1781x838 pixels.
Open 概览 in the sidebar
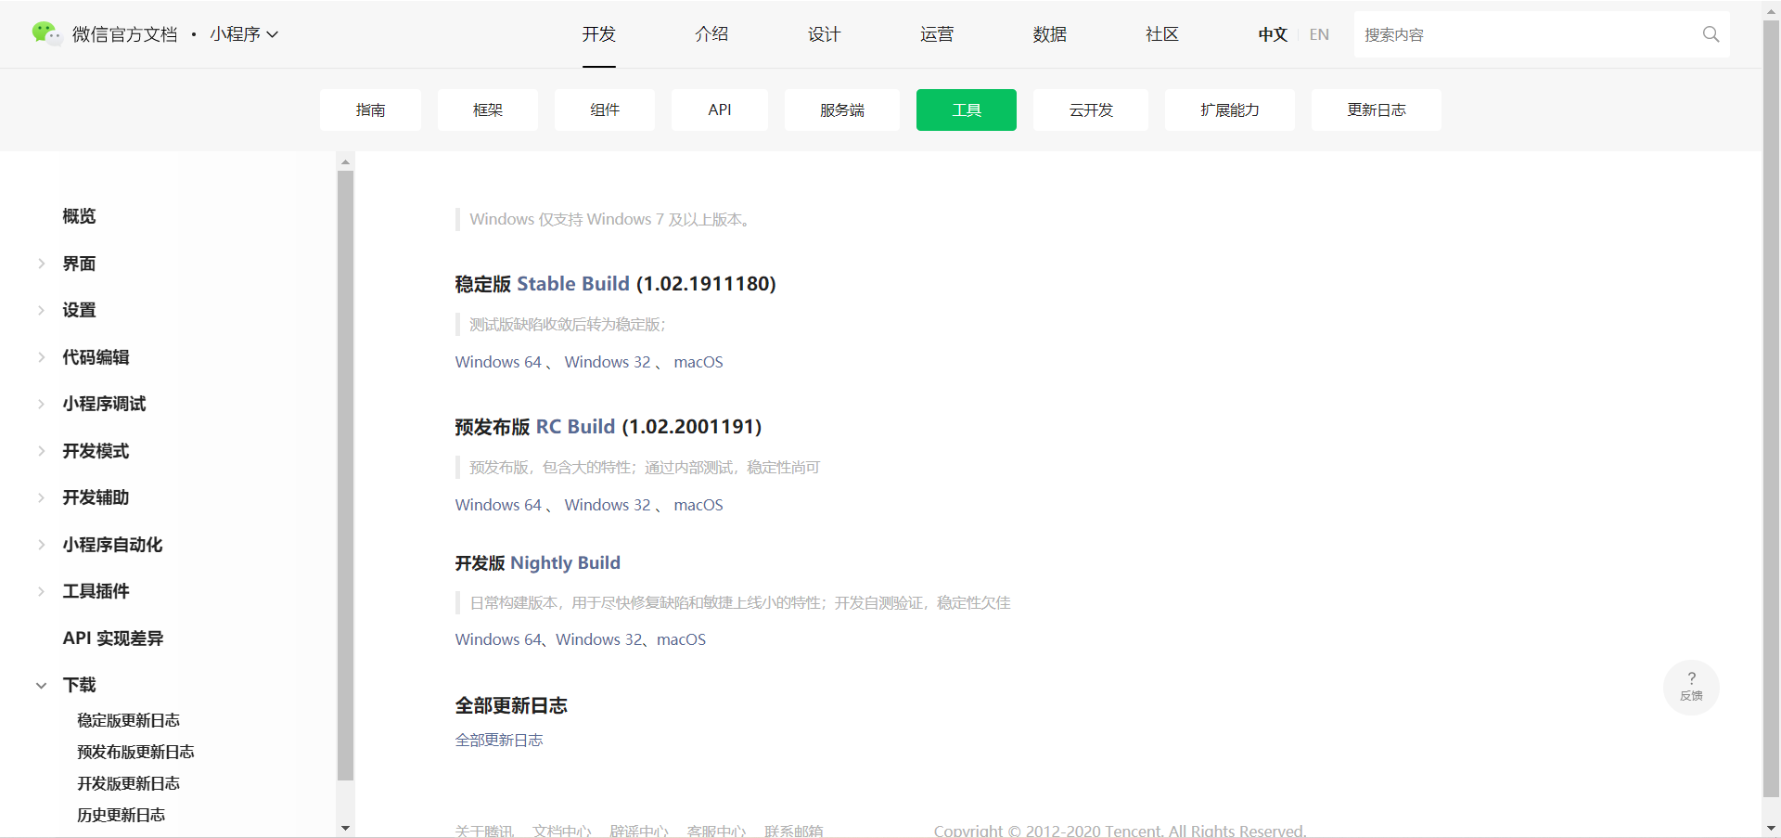click(79, 216)
